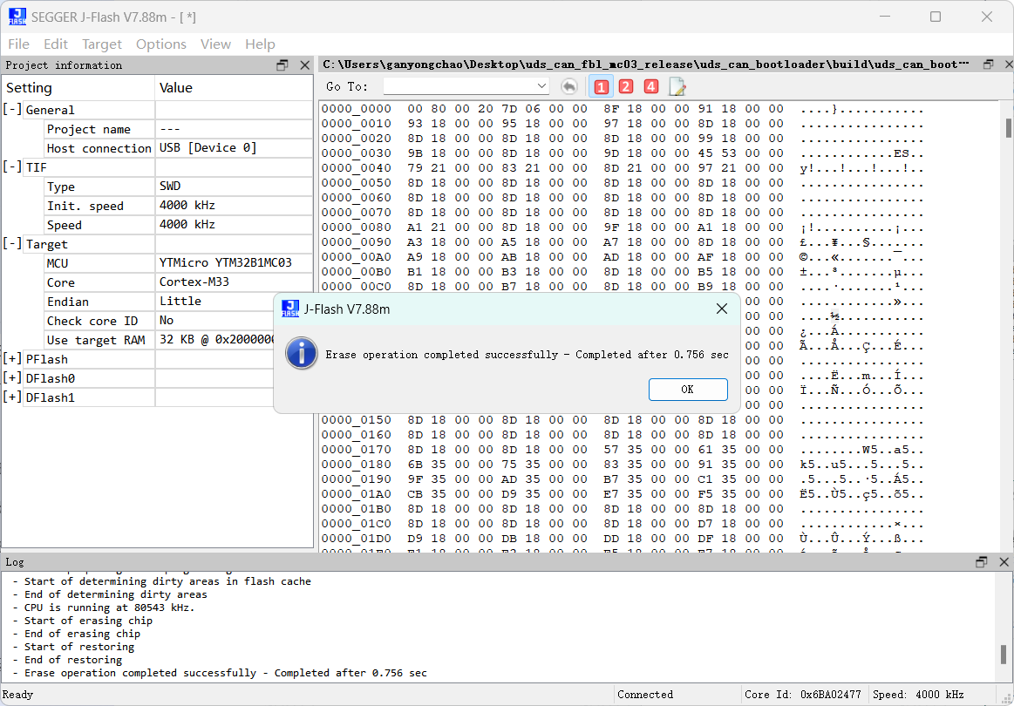The image size is (1014, 706).
Task: Click the go back arrow icon
Action: (569, 86)
